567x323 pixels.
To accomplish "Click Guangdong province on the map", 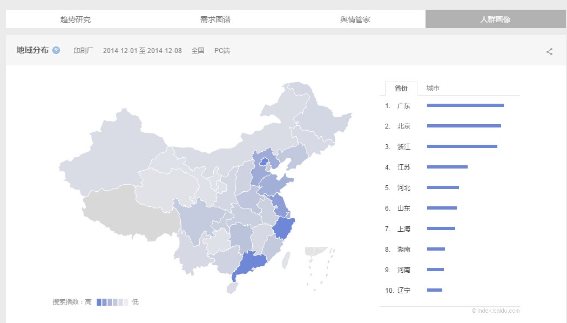I will point(249,264).
